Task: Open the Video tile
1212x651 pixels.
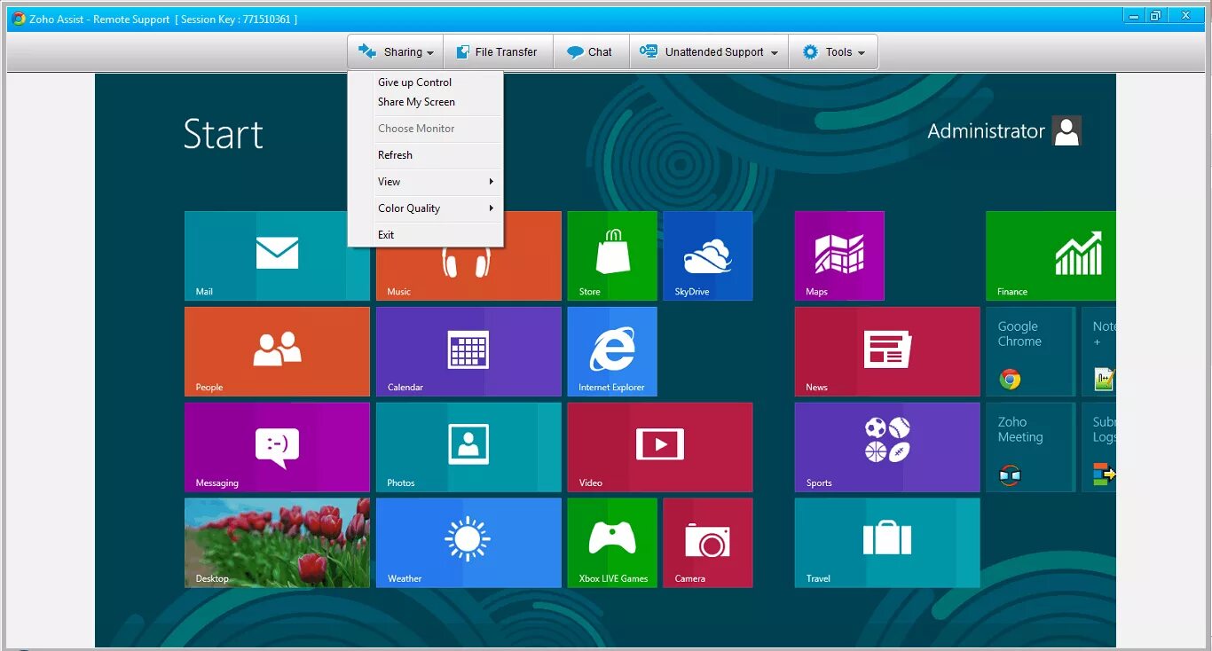Action: [x=660, y=447]
